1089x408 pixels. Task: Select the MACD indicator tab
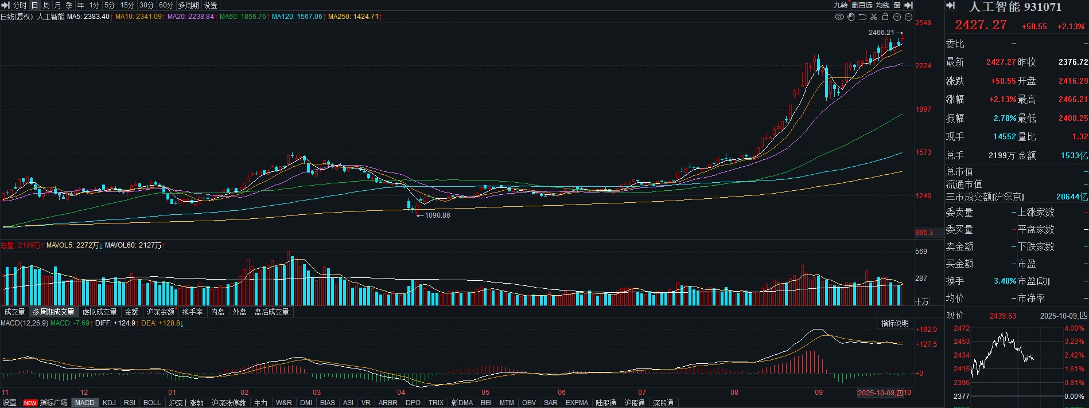(x=85, y=403)
